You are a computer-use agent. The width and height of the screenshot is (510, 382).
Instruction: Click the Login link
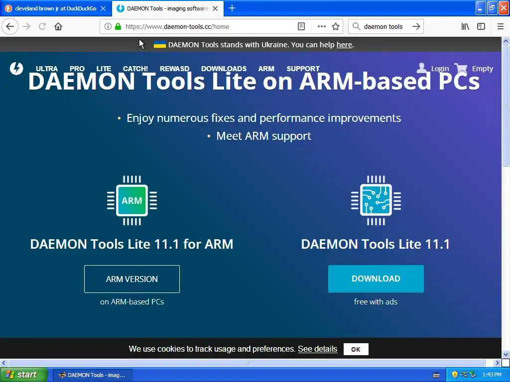(x=440, y=69)
